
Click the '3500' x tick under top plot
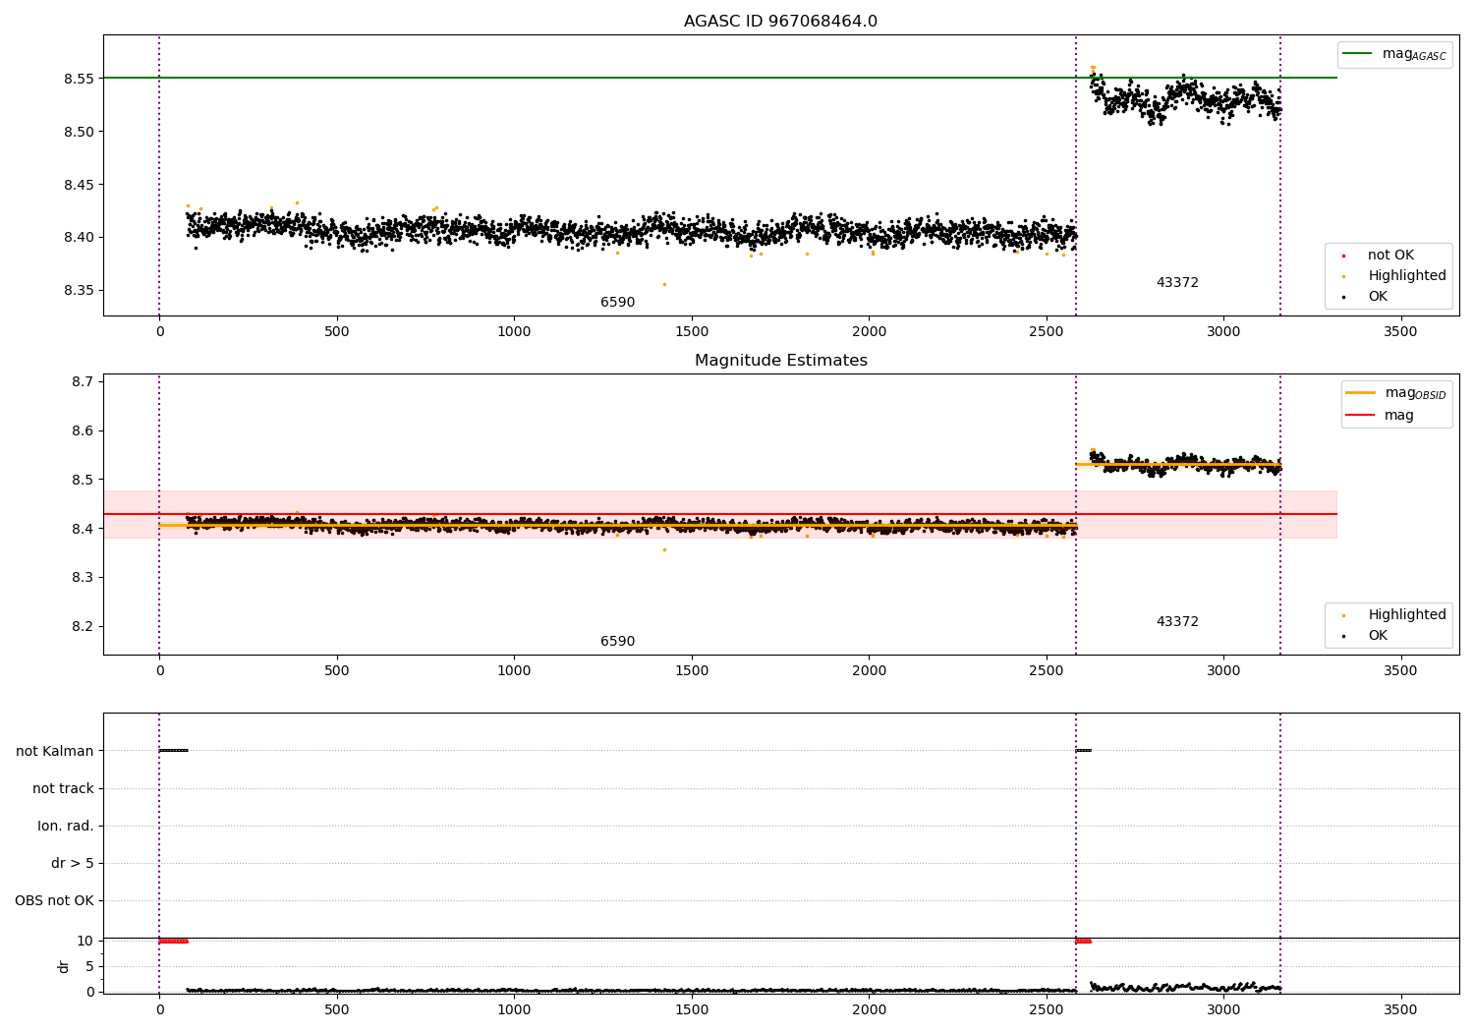(x=1400, y=332)
